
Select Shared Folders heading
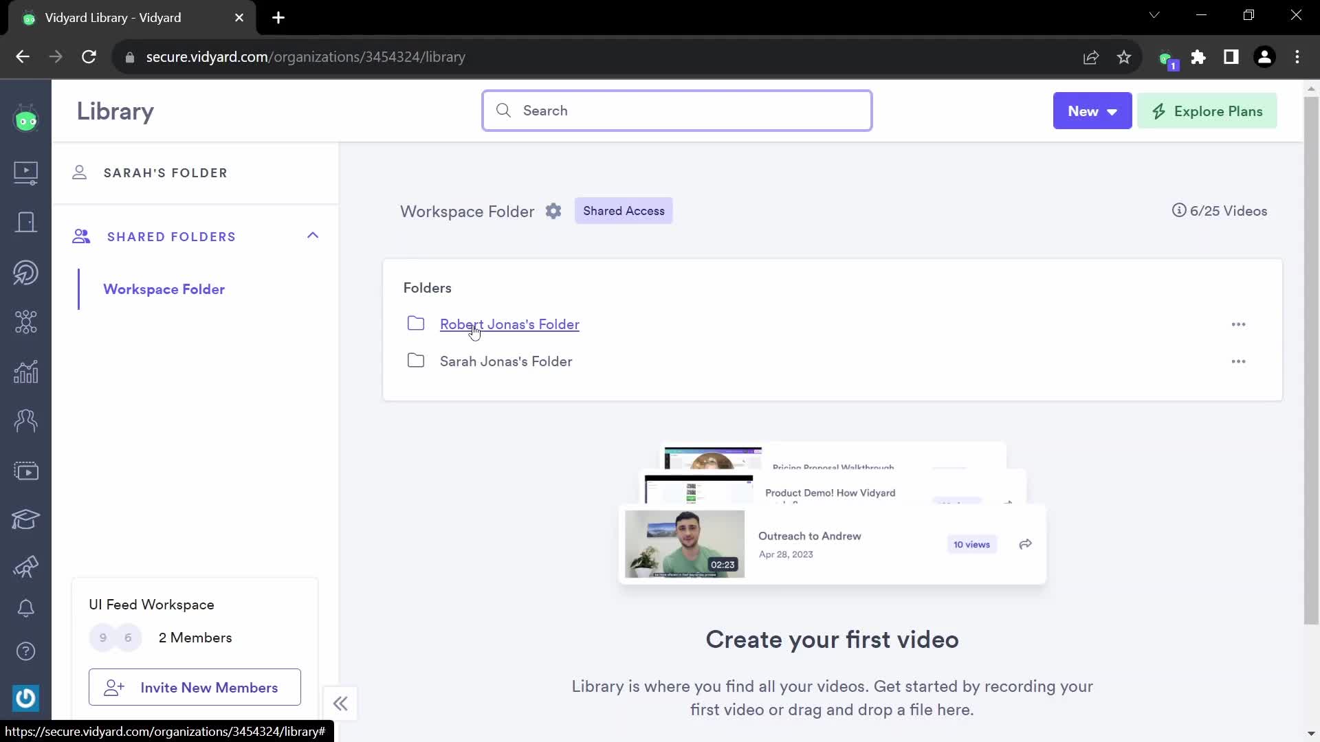[x=171, y=237]
